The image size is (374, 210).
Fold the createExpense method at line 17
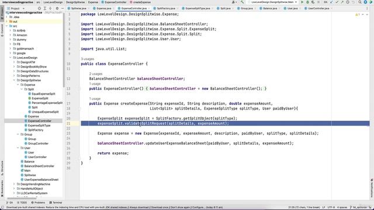[x=79, y=108]
